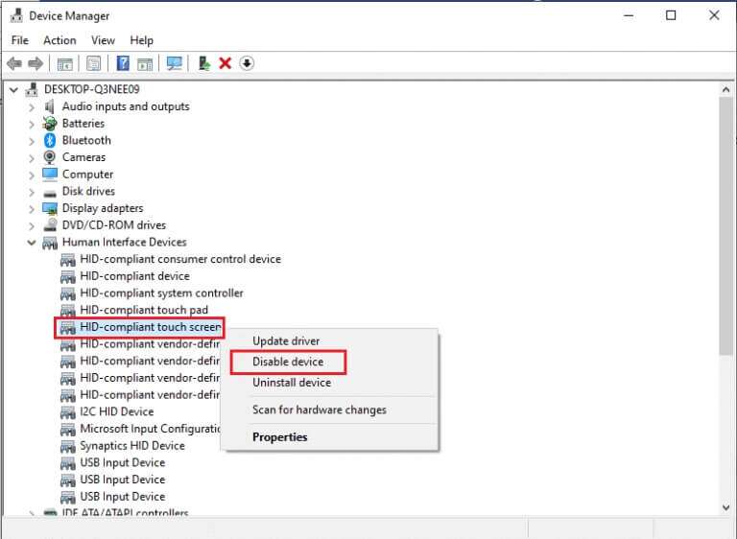Click the Back arrow toolbar icon

click(x=13, y=63)
